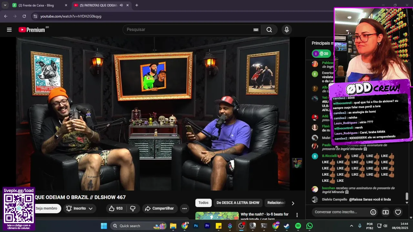Open options for lo-fi beats video
Screen dimensions: 413x232
297,215
